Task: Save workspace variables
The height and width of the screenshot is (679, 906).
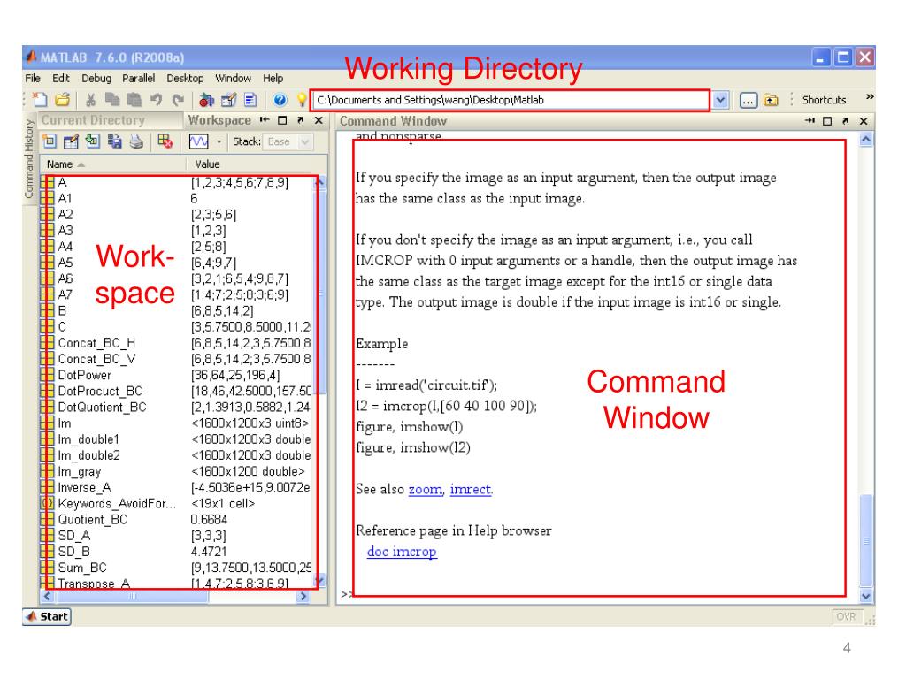Action: pyautogui.click(x=114, y=141)
